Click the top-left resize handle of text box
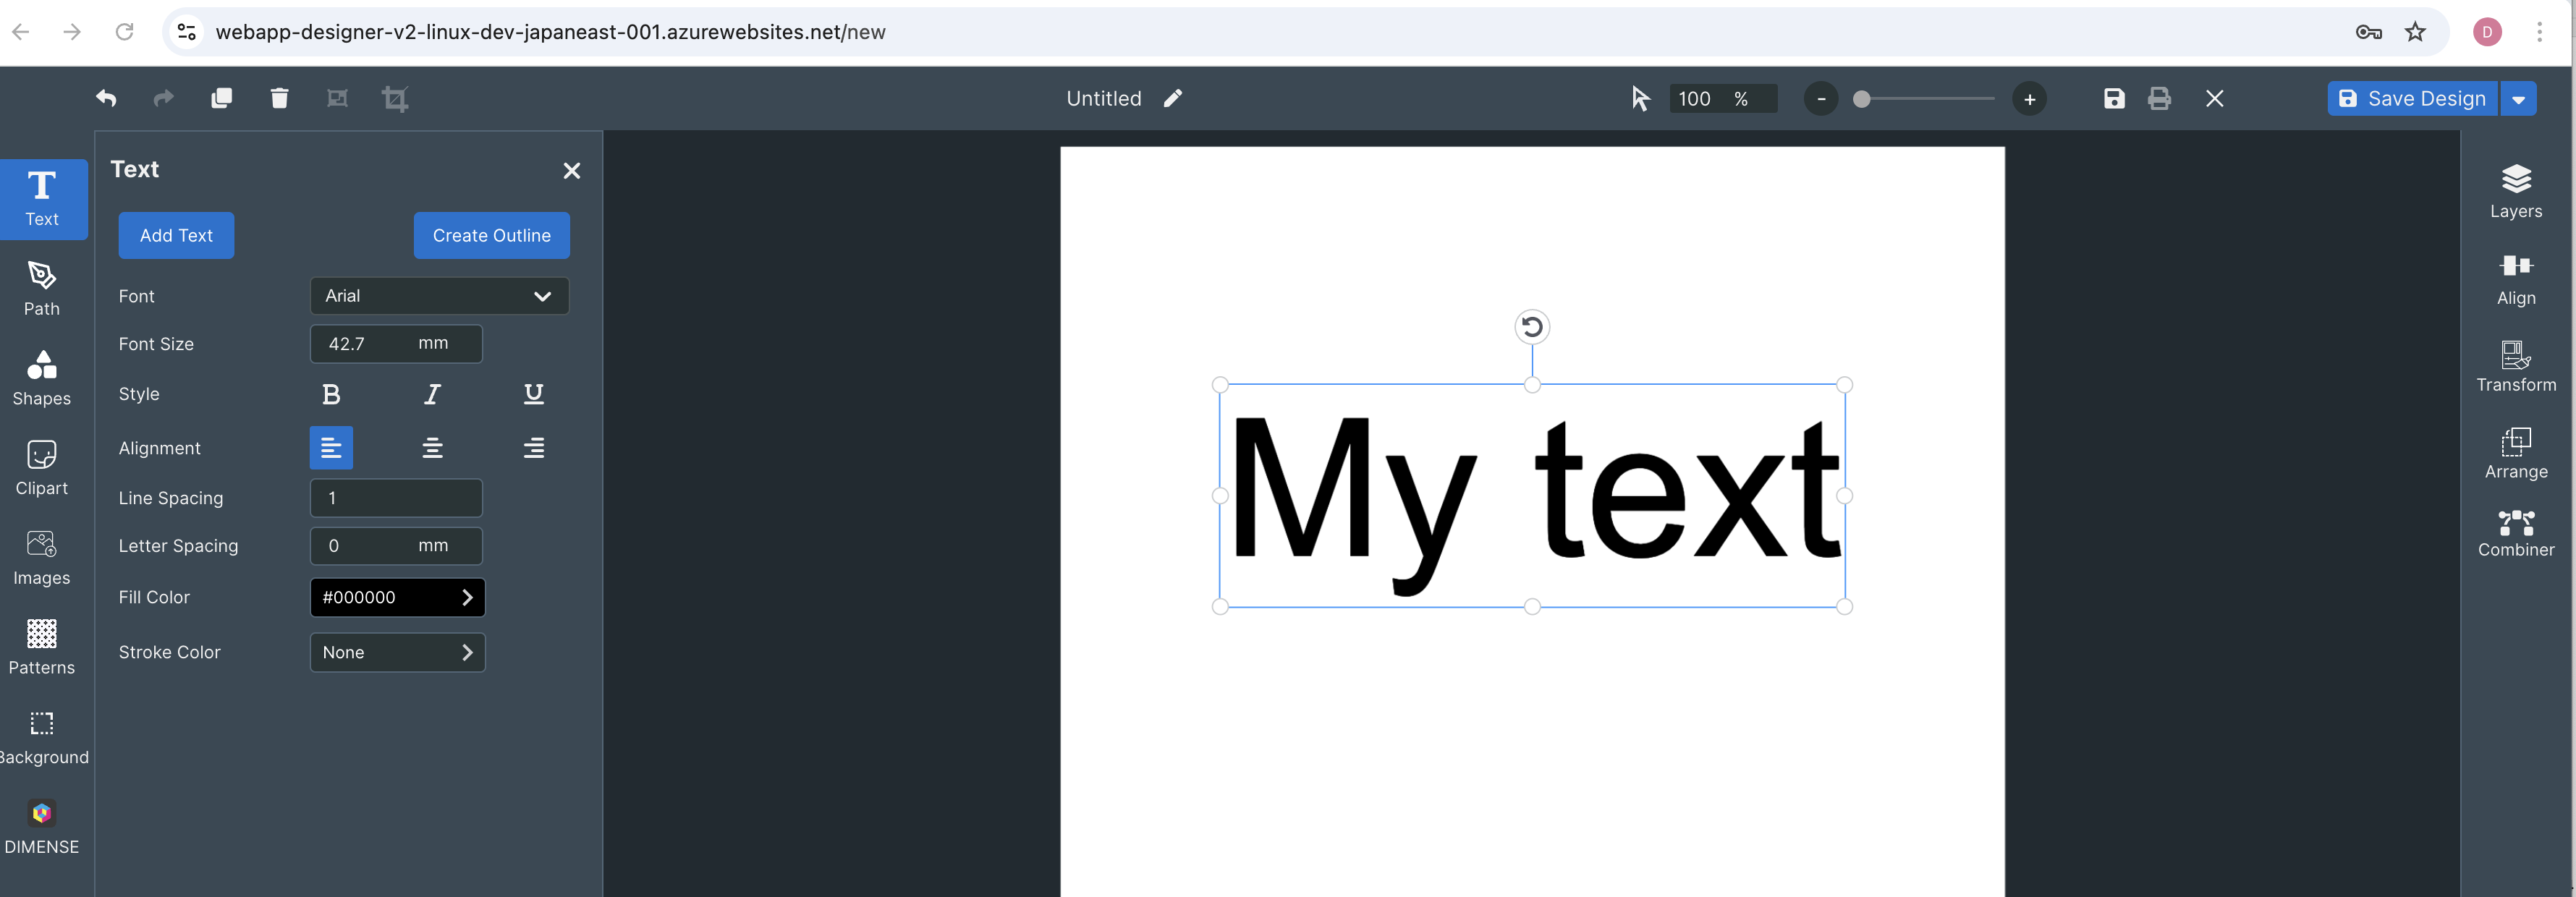This screenshot has width=2576, height=897. pyautogui.click(x=1220, y=385)
